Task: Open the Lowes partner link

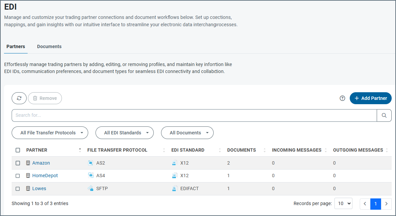Action: (39, 188)
